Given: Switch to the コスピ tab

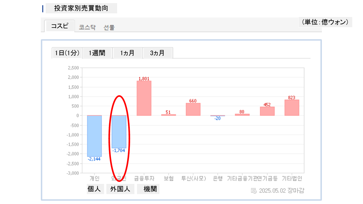Looking at the screenshot, I should 60,26.
